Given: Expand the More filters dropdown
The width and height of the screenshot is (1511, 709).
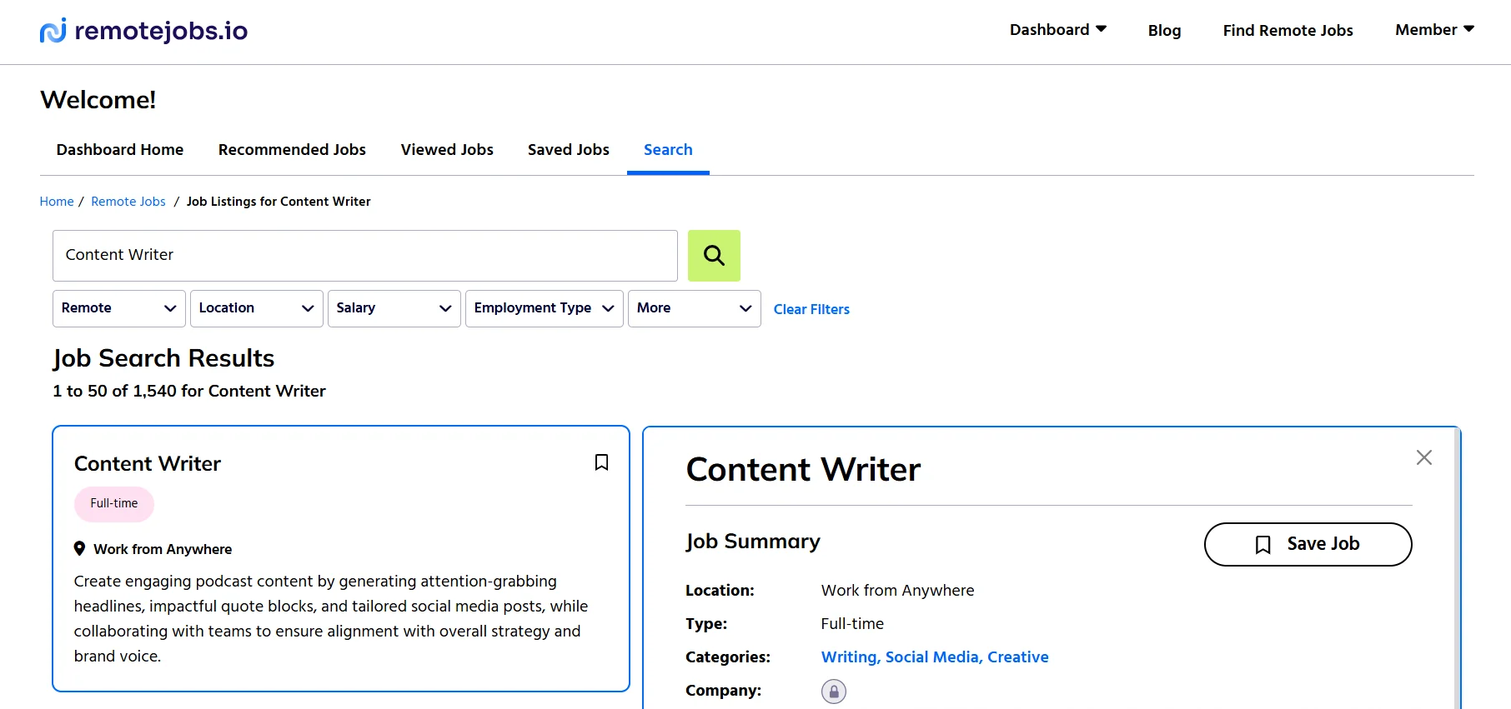Looking at the screenshot, I should [695, 308].
